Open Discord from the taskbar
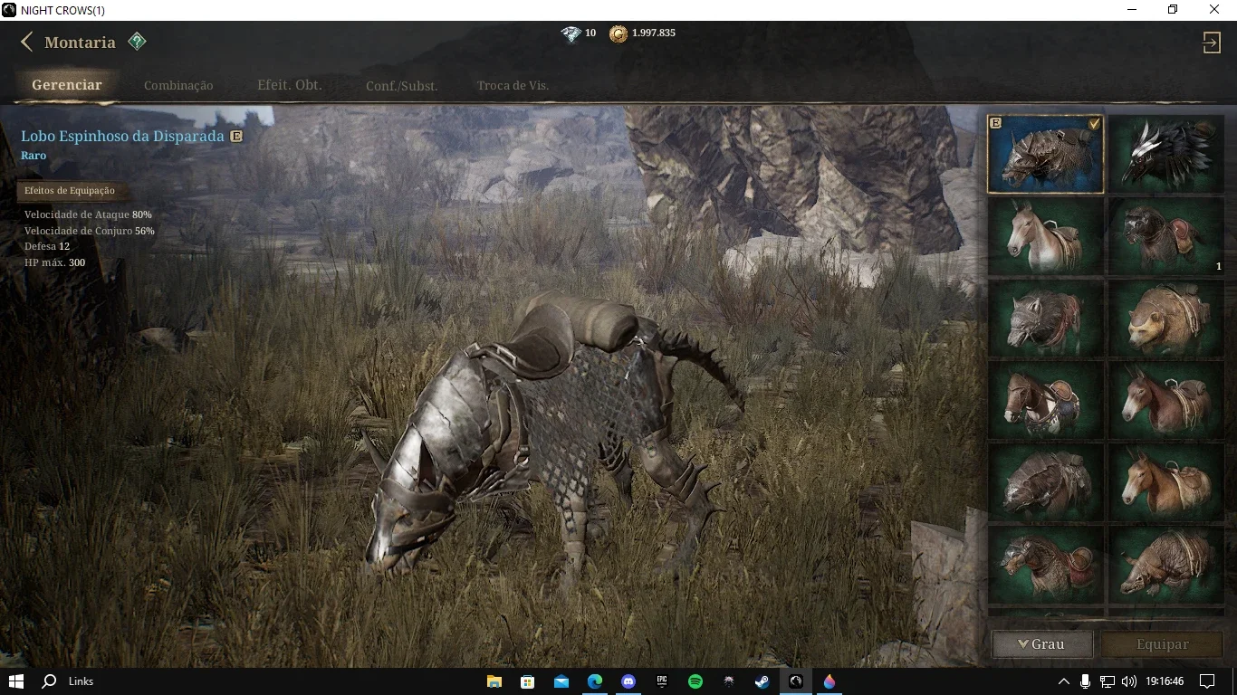The image size is (1237, 695). pyautogui.click(x=628, y=681)
